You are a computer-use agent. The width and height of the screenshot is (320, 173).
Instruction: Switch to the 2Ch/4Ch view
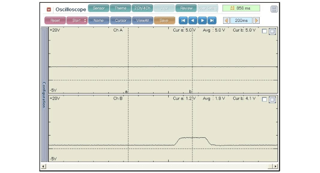coord(142,8)
